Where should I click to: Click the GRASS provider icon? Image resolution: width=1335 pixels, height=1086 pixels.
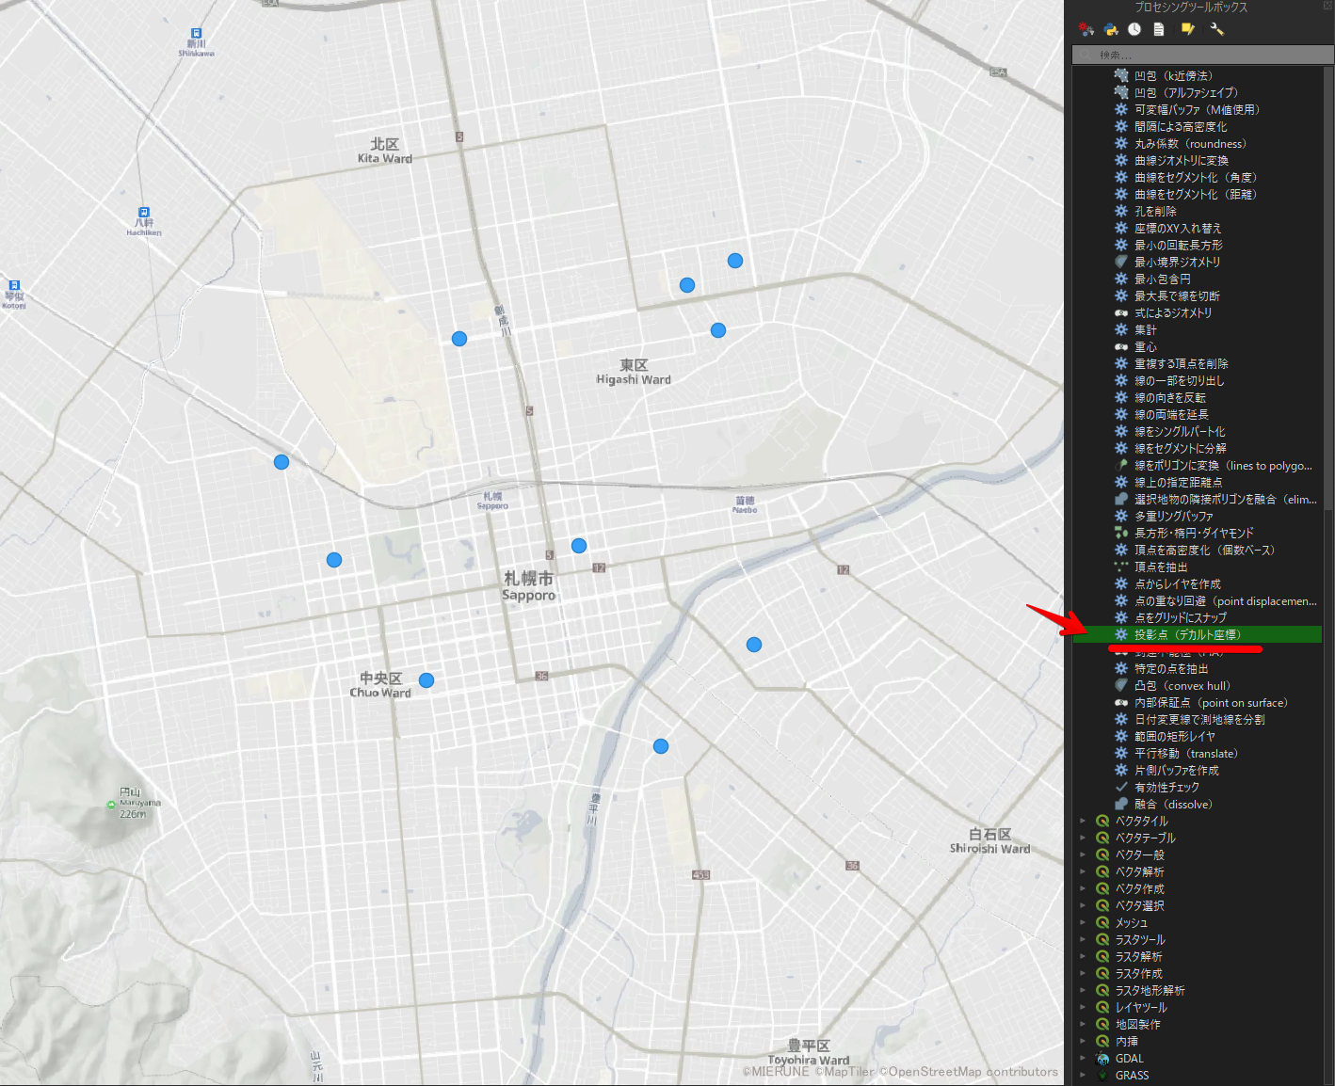coord(1102,1076)
